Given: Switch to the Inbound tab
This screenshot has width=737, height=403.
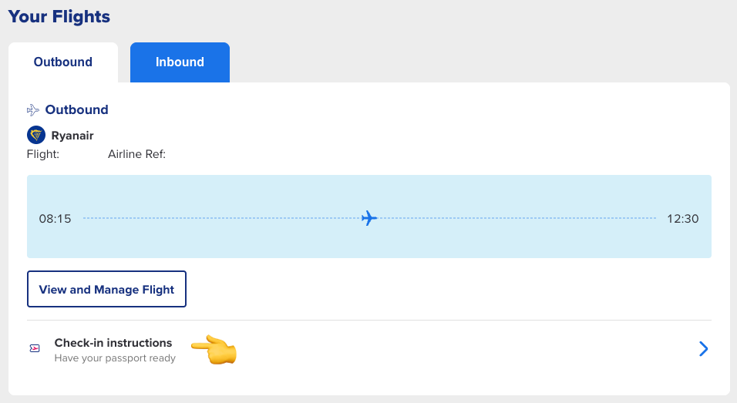Looking at the screenshot, I should click(x=180, y=62).
